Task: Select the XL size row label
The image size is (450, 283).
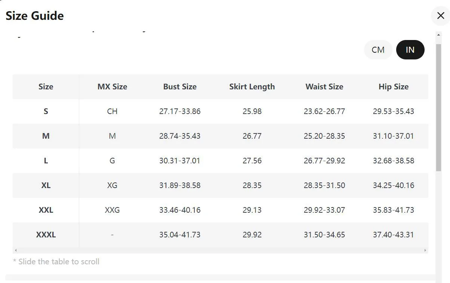Action: coord(46,185)
